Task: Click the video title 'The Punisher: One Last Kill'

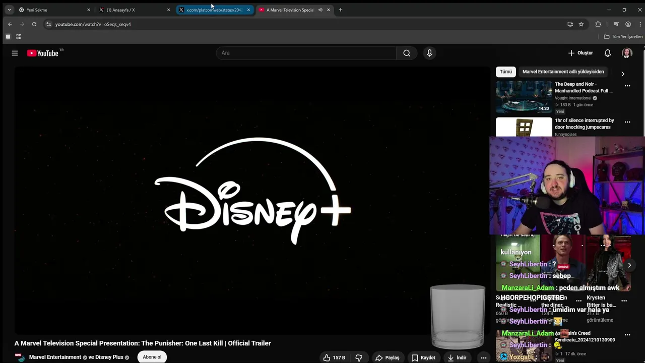Action: 143,343
